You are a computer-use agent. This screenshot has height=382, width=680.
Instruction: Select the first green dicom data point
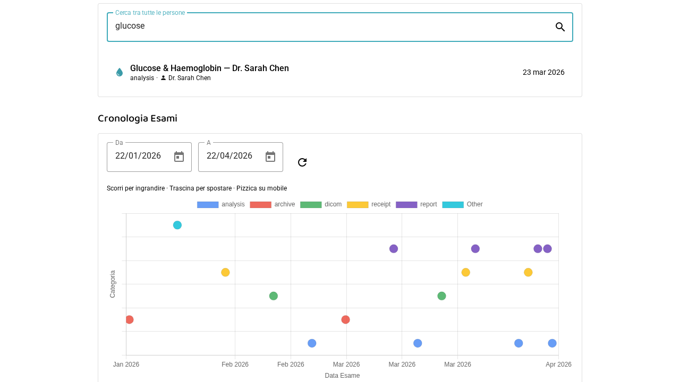coord(274,296)
